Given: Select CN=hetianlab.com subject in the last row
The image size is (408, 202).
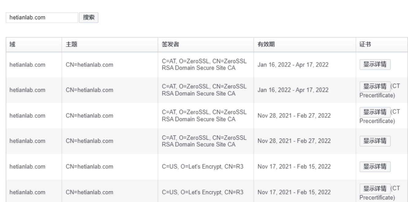Looking at the screenshot, I should pos(89,192).
